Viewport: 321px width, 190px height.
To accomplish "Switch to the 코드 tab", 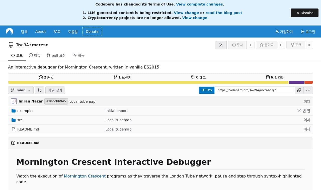I will click(17, 55).
